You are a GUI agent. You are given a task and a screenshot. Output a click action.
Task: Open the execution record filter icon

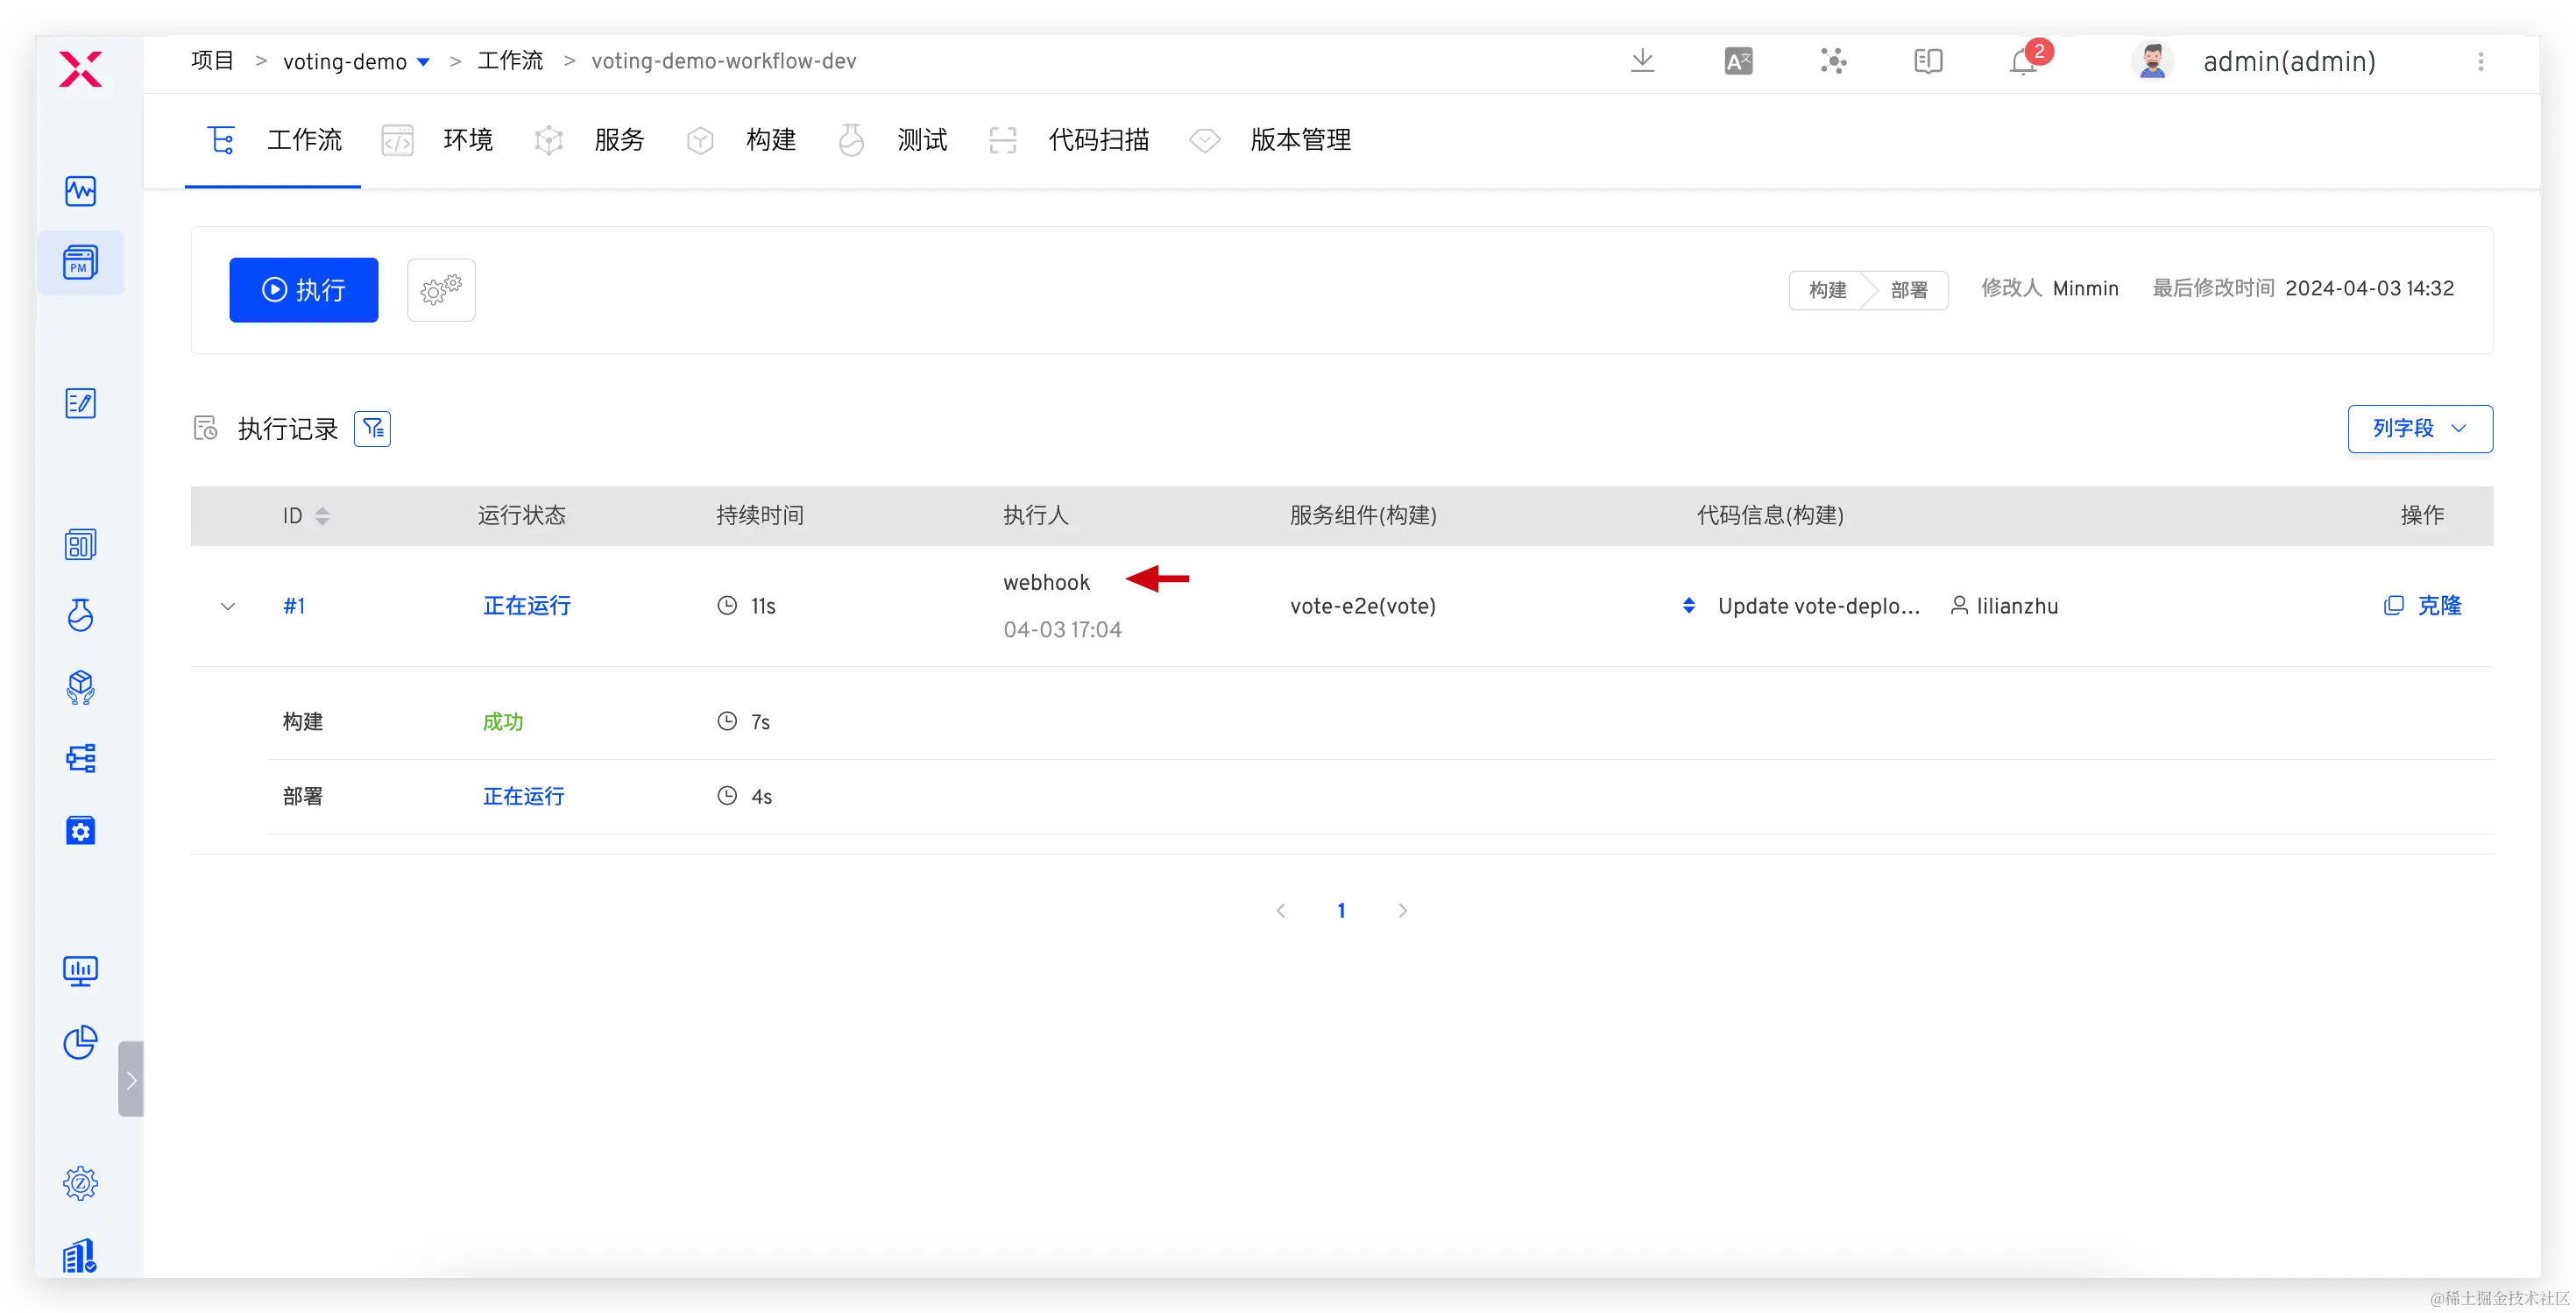tap(372, 429)
